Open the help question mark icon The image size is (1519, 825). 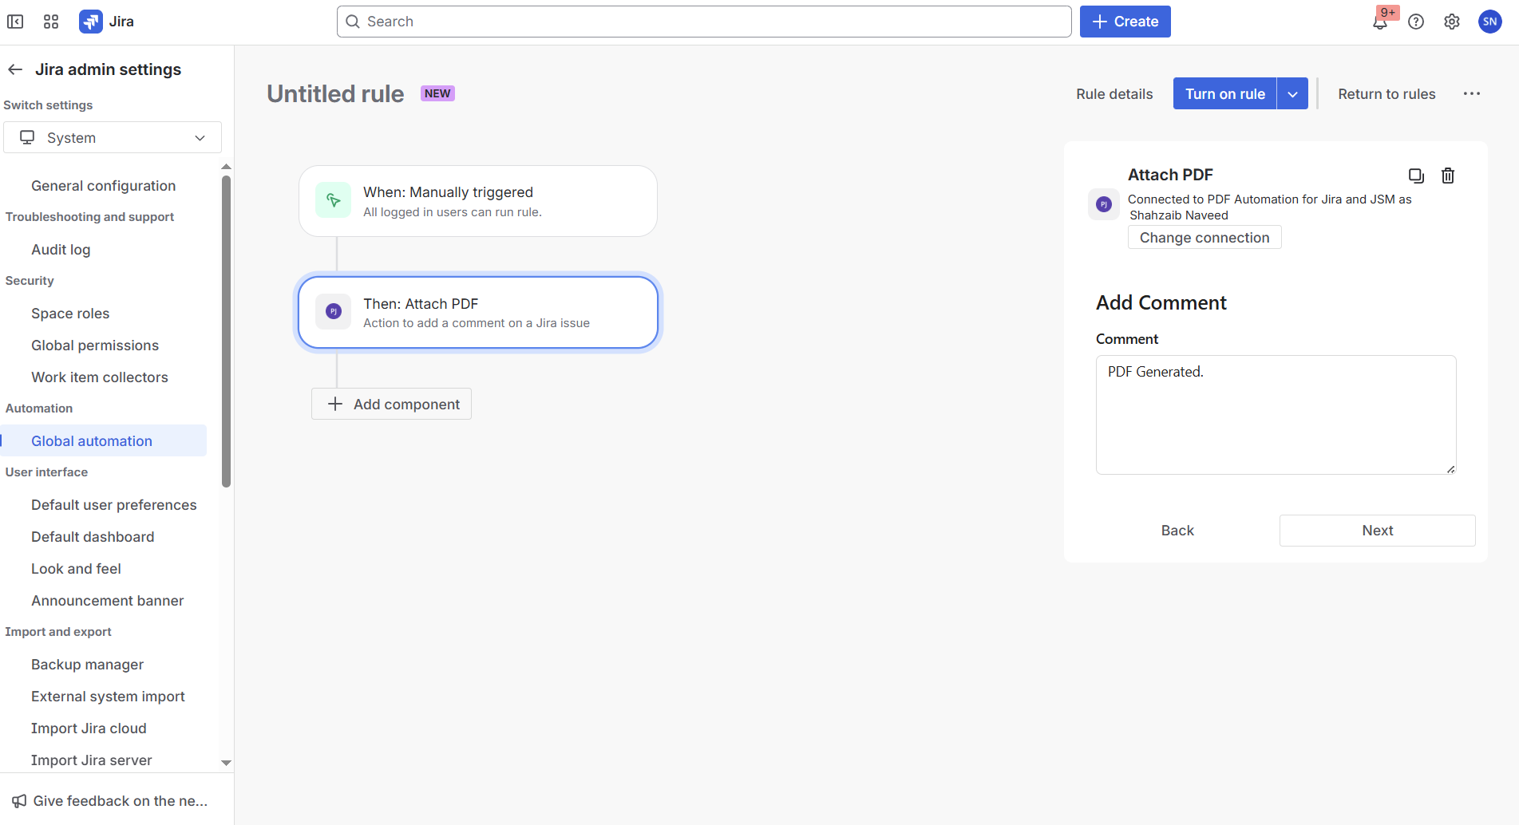1416,22
